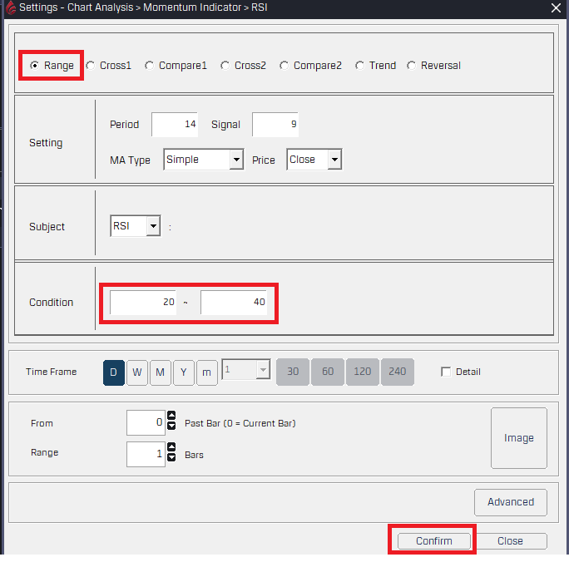Select the Reversal radio option

[412, 66]
